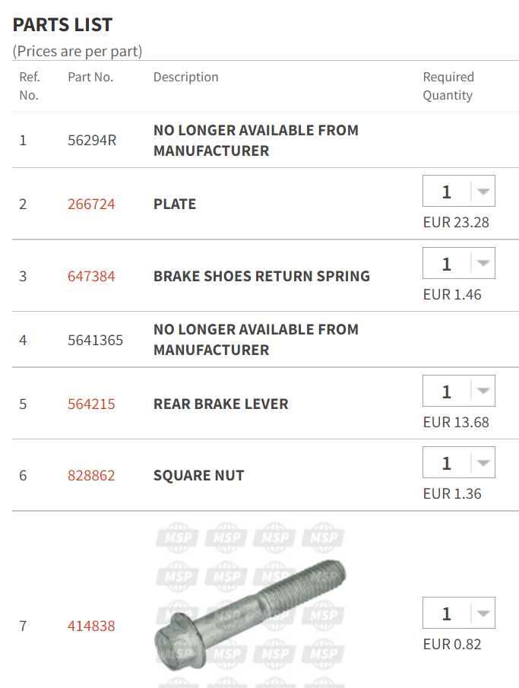Follow the 414838 part link
The image size is (519, 688).
pos(91,626)
